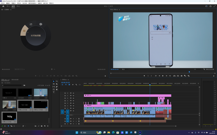Open Quick Export in the top bar
Viewport: 217px width, 135px height.
(210, 6)
